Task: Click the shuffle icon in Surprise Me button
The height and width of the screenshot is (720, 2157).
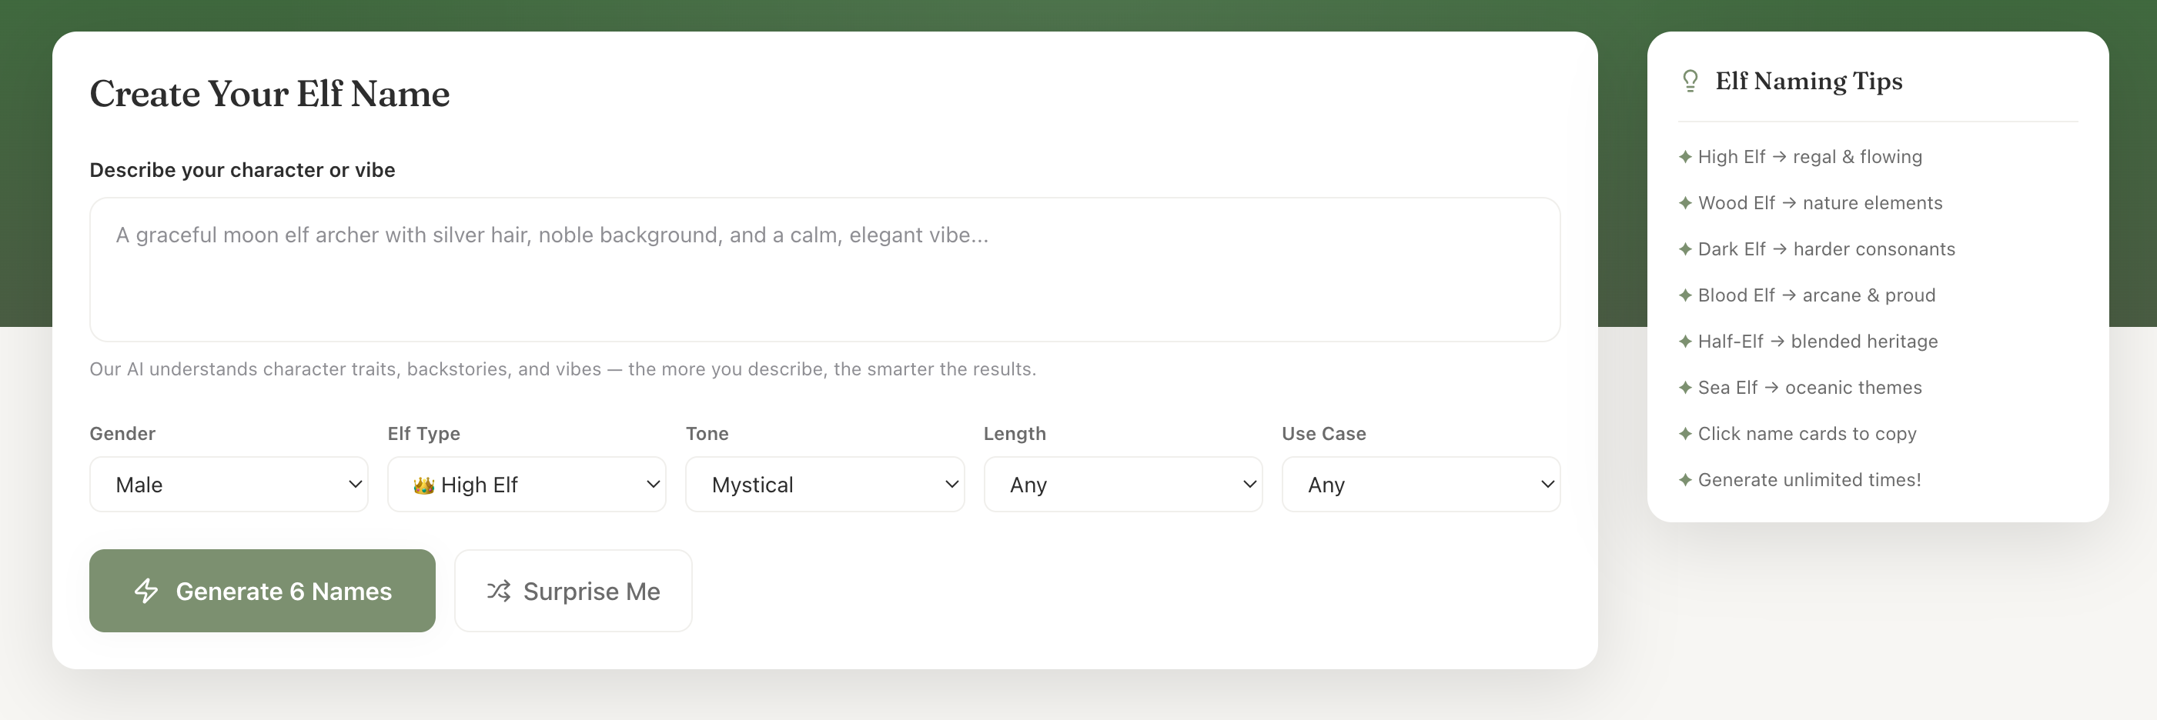Action: point(499,592)
